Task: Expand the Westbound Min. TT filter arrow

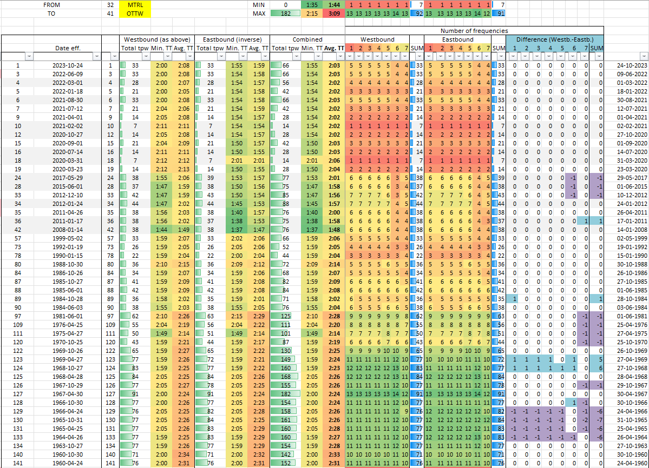Action: [167, 56]
